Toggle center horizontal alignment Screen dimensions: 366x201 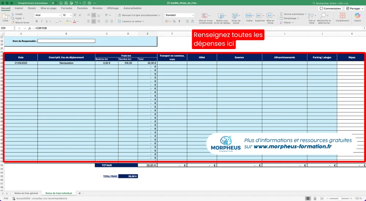pos(94,21)
